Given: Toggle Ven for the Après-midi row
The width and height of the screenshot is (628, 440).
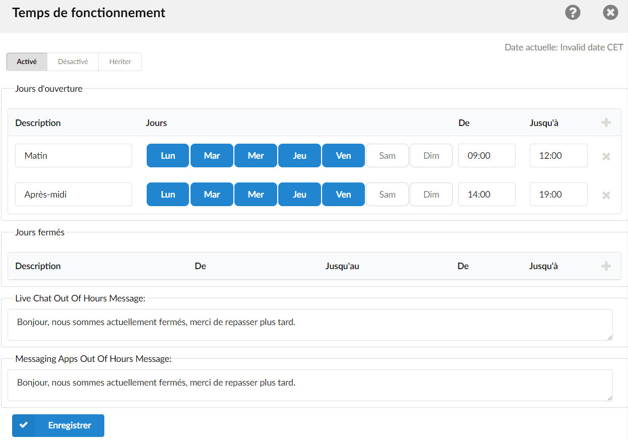Looking at the screenshot, I should (x=343, y=194).
